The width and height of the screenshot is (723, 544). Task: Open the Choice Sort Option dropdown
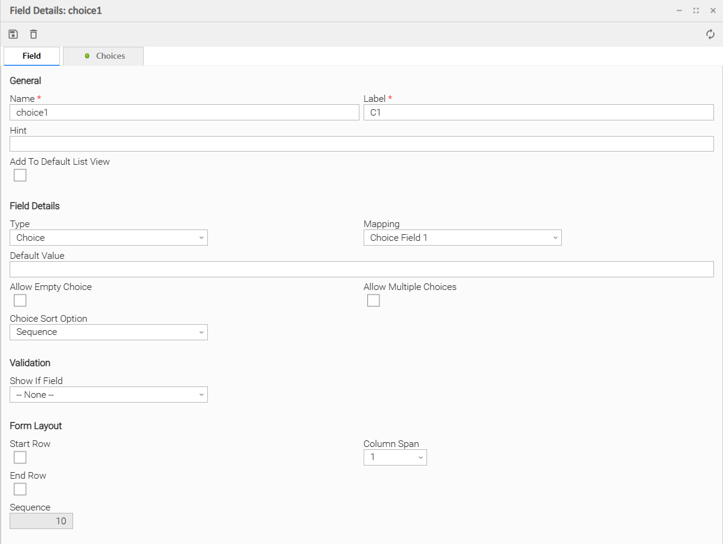(x=108, y=332)
